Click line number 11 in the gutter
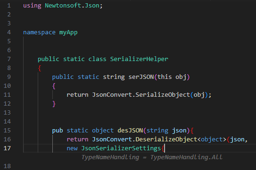Image resolution: width=256 pixels, height=170 pixels. coord(7,95)
